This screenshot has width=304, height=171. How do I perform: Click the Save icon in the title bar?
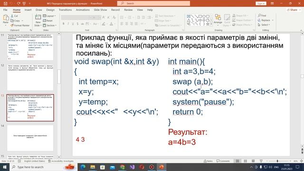pos(5,3)
